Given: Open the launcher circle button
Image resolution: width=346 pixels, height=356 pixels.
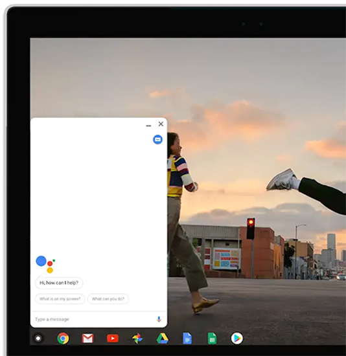Looking at the screenshot, I should click(x=38, y=339).
